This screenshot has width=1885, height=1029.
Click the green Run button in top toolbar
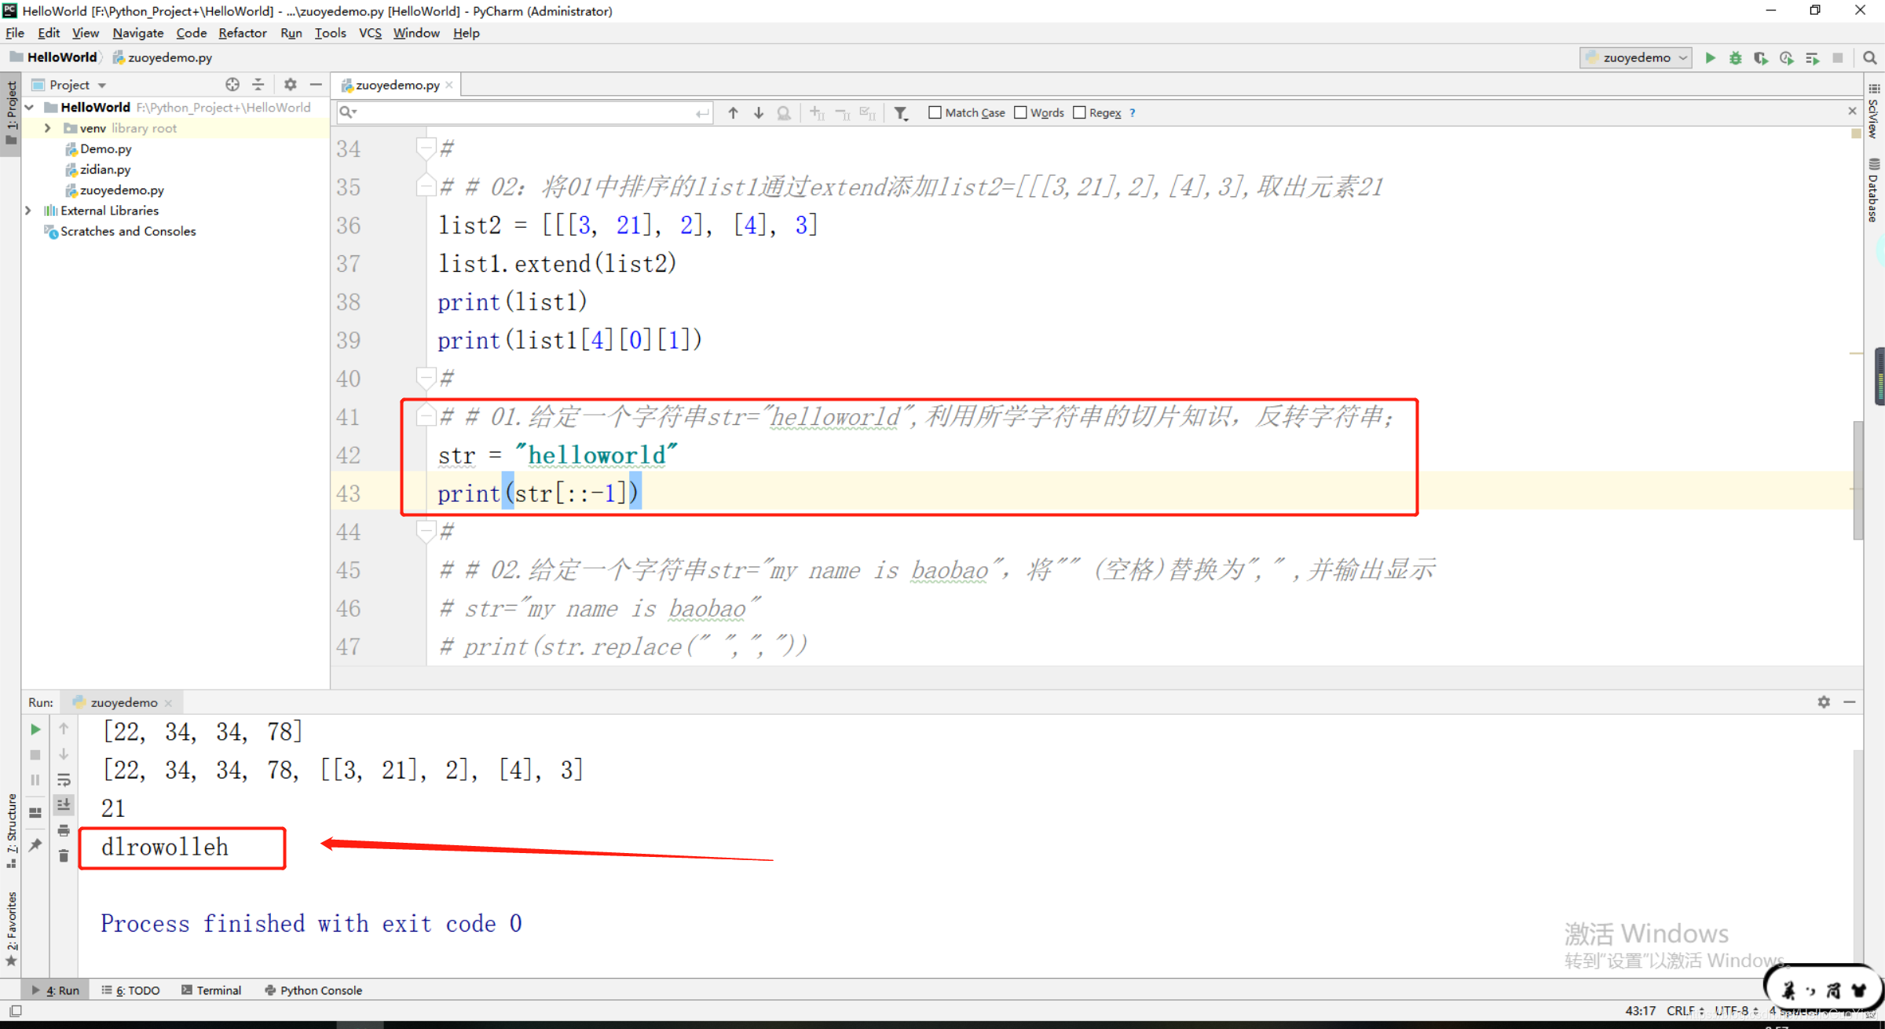tap(1710, 57)
